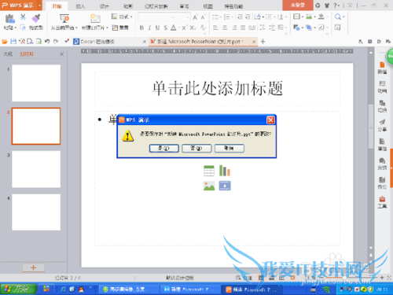Viewport: 393px width, 295px height.
Task: Click the warning triangle icon in dialog
Action: click(x=128, y=135)
